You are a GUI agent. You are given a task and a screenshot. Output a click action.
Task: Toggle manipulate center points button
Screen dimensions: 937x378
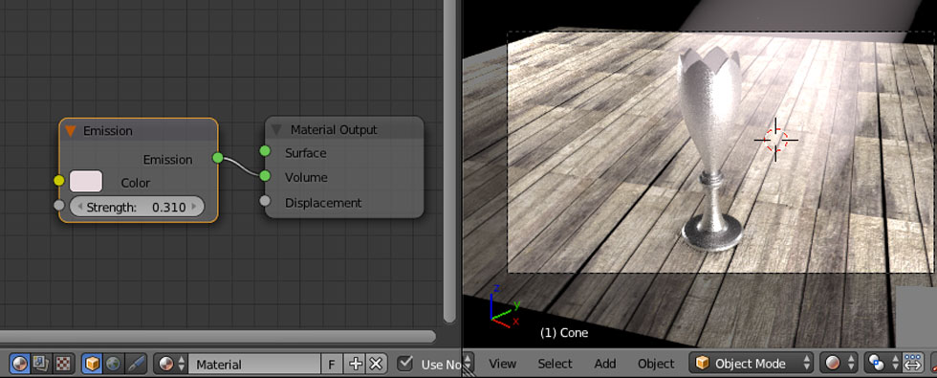(912, 363)
